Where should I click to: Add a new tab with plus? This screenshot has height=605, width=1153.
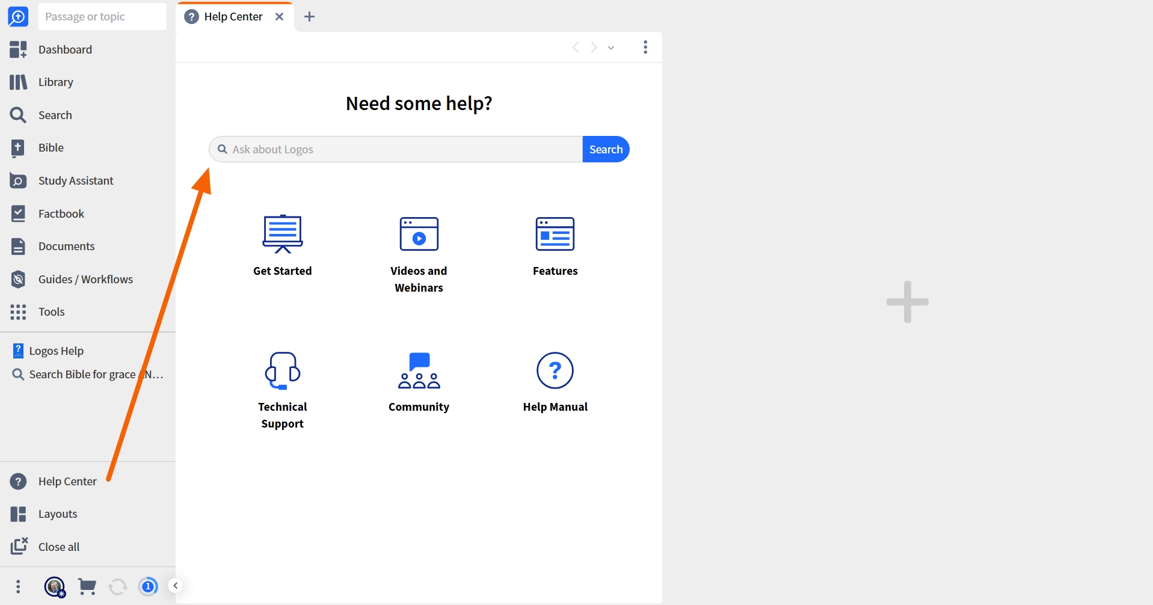pyautogui.click(x=309, y=17)
